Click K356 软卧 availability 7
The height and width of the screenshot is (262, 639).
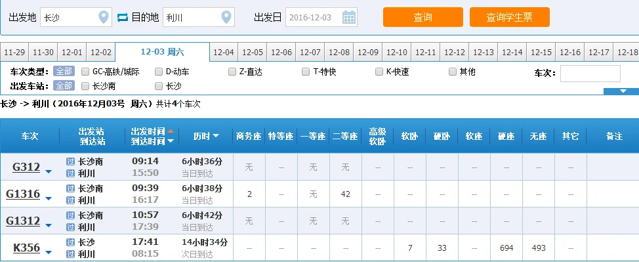[x=410, y=248]
